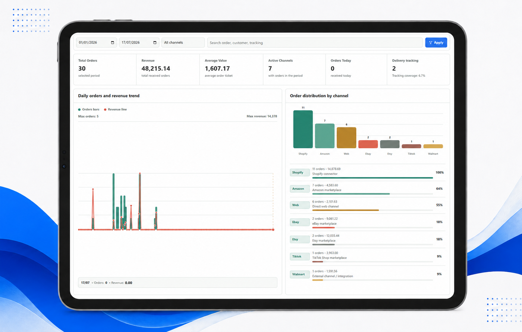Screen dimensions: 522x332
Task: Select the Tiktok channel tag
Action: pos(300,256)
